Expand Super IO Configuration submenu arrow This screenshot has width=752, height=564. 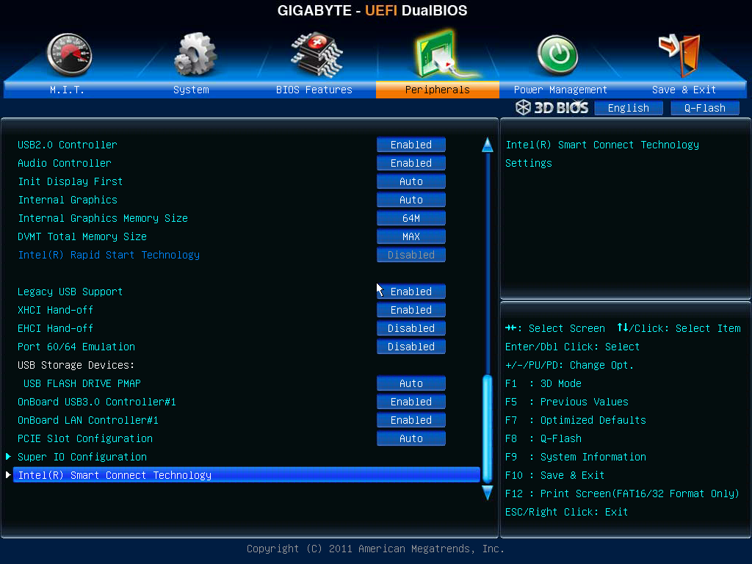coord(8,456)
